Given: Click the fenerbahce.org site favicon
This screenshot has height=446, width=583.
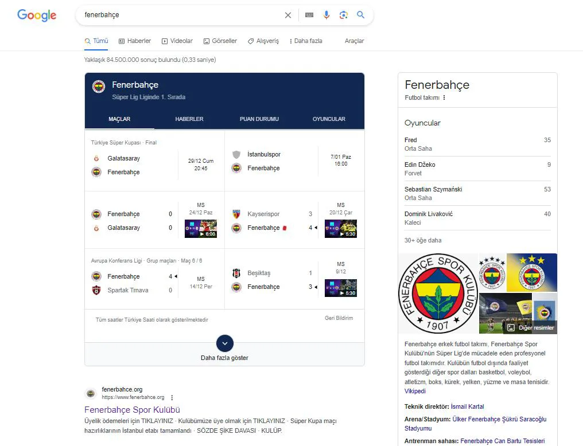Looking at the screenshot, I should pos(91,393).
